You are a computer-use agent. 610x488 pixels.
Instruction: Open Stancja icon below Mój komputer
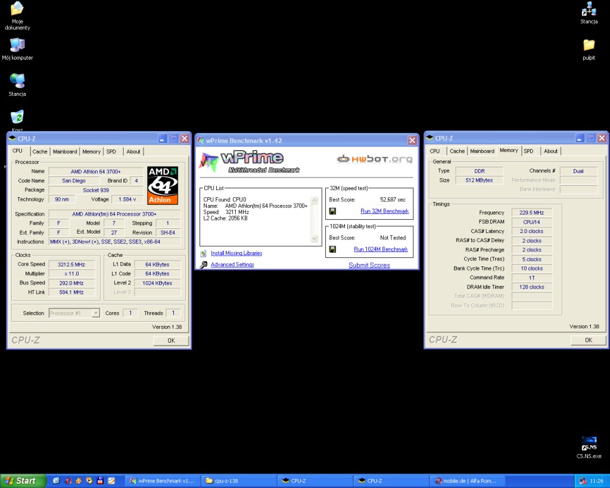(x=17, y=85)
